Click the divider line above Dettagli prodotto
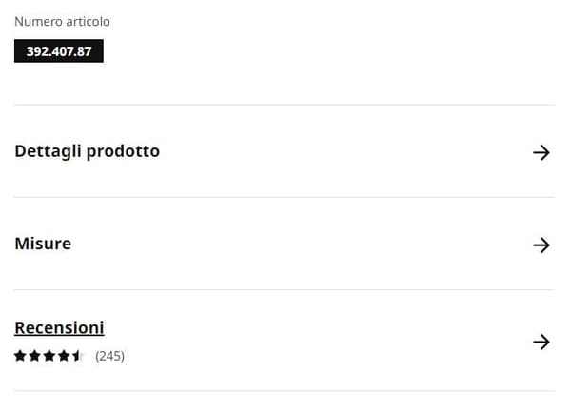 (284, 105)
